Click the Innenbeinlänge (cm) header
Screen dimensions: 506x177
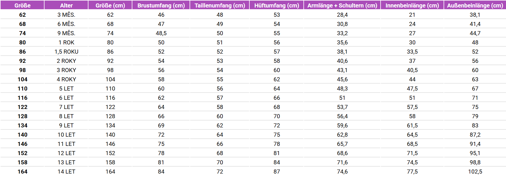[x=412, y=5]
